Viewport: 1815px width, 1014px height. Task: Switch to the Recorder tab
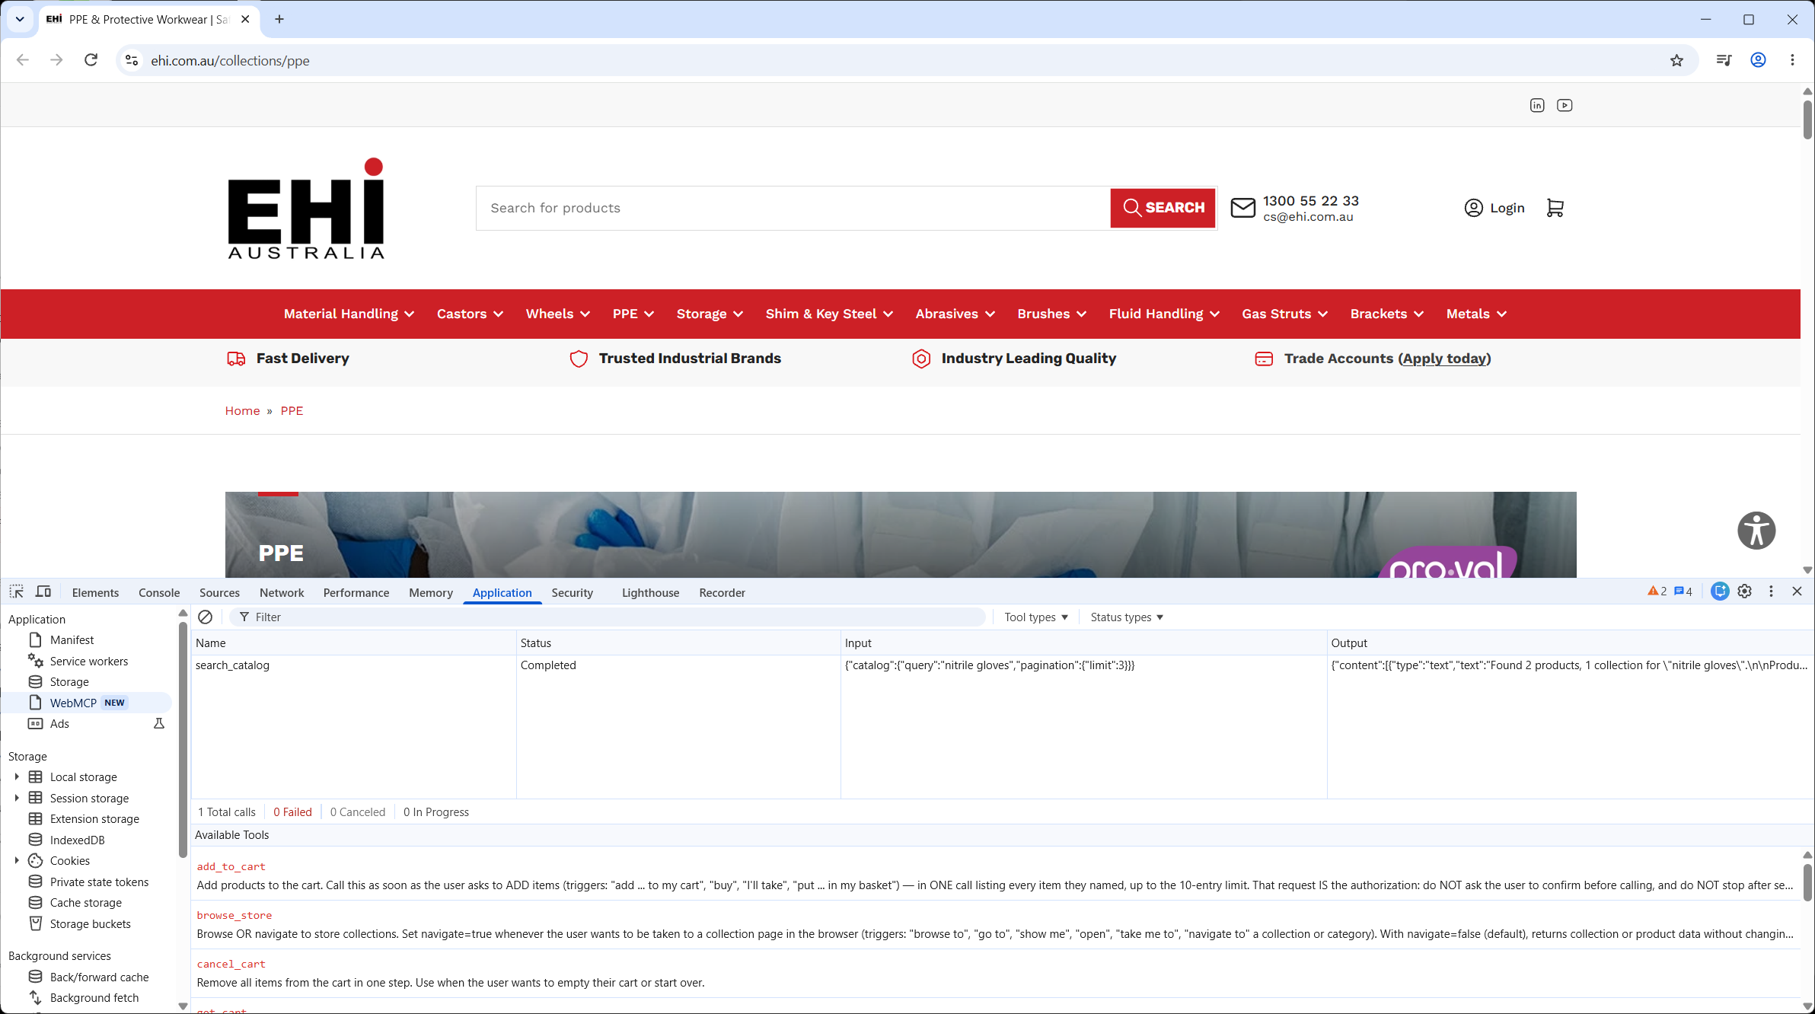(722, 592)
